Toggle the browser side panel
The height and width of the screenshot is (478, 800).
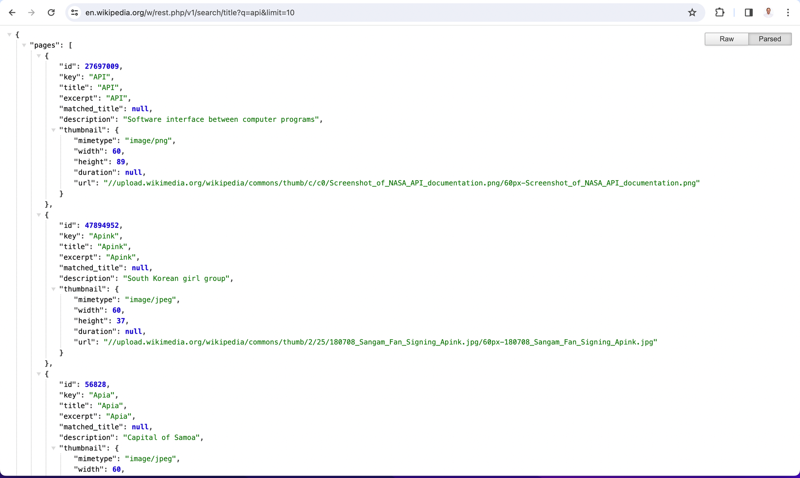coord(748,13)
